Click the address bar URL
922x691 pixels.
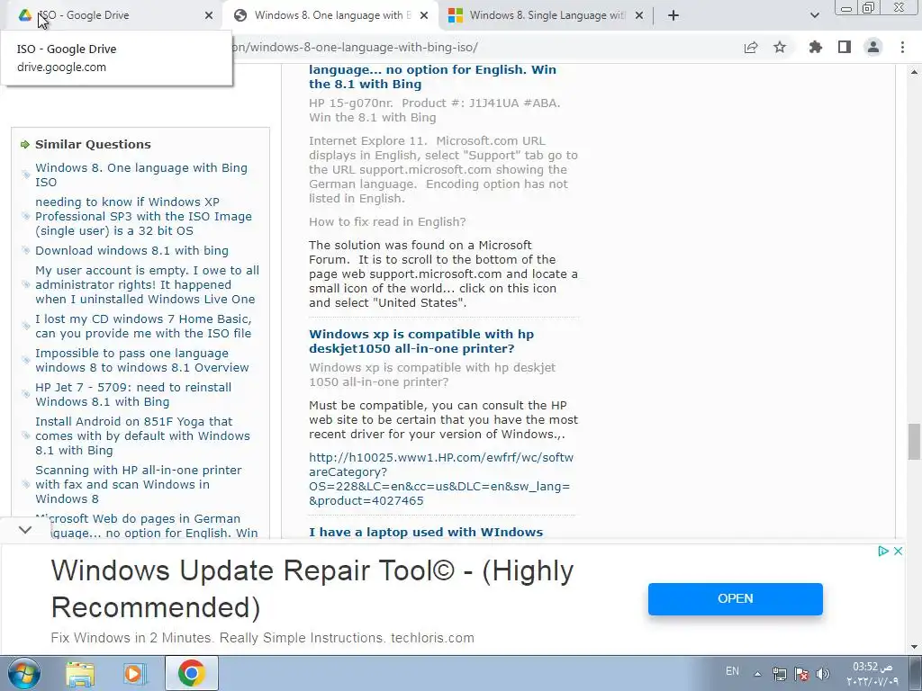(x=356, y=48)
